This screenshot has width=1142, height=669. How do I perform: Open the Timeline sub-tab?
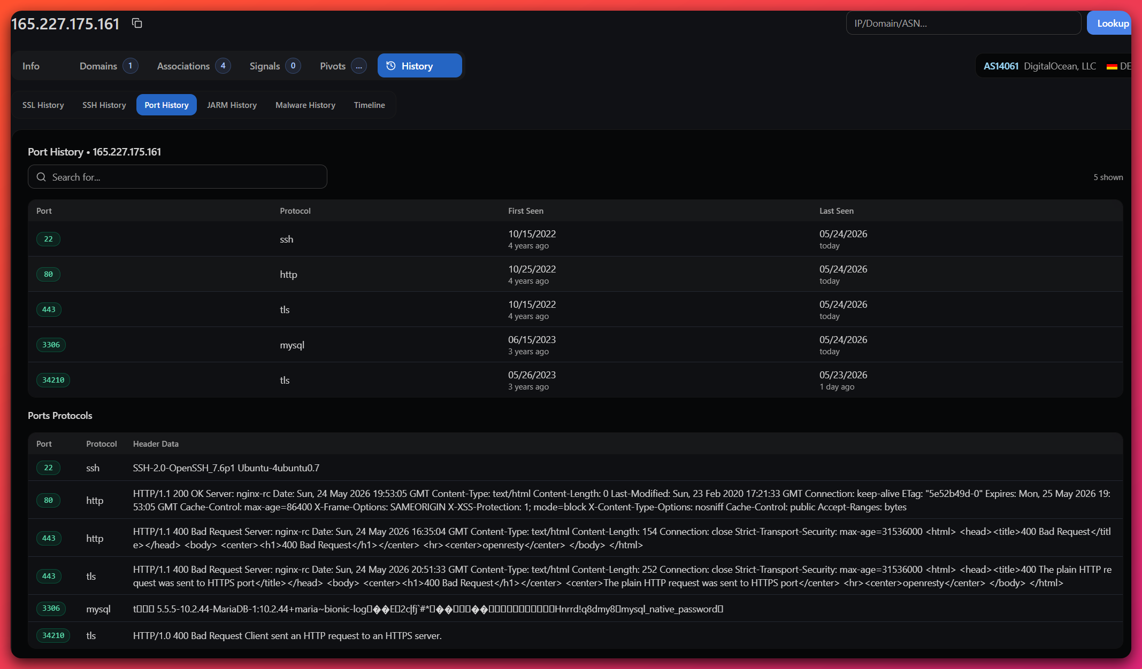point(369,105)
